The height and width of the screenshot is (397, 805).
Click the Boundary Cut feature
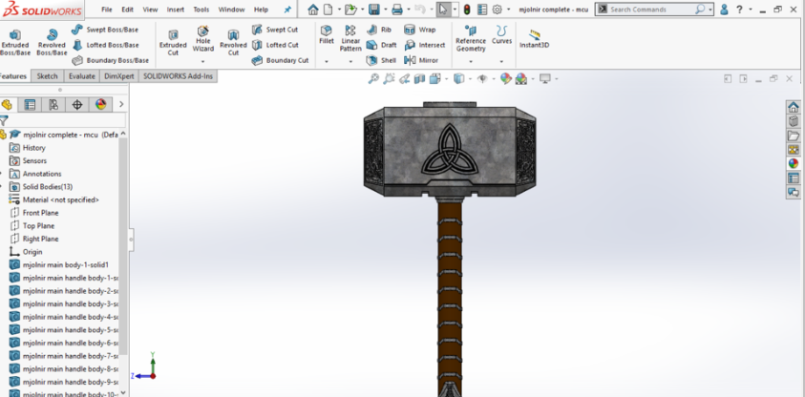(x=281, y=60)
